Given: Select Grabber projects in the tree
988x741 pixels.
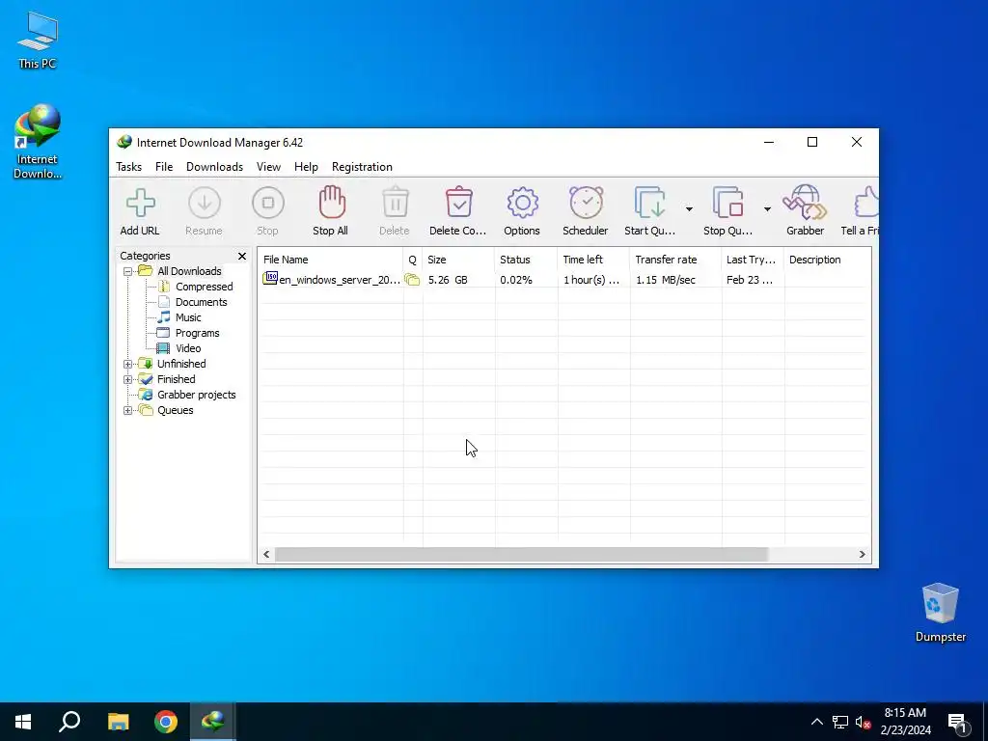Looking at the screenshot, I should click(196, 395).
